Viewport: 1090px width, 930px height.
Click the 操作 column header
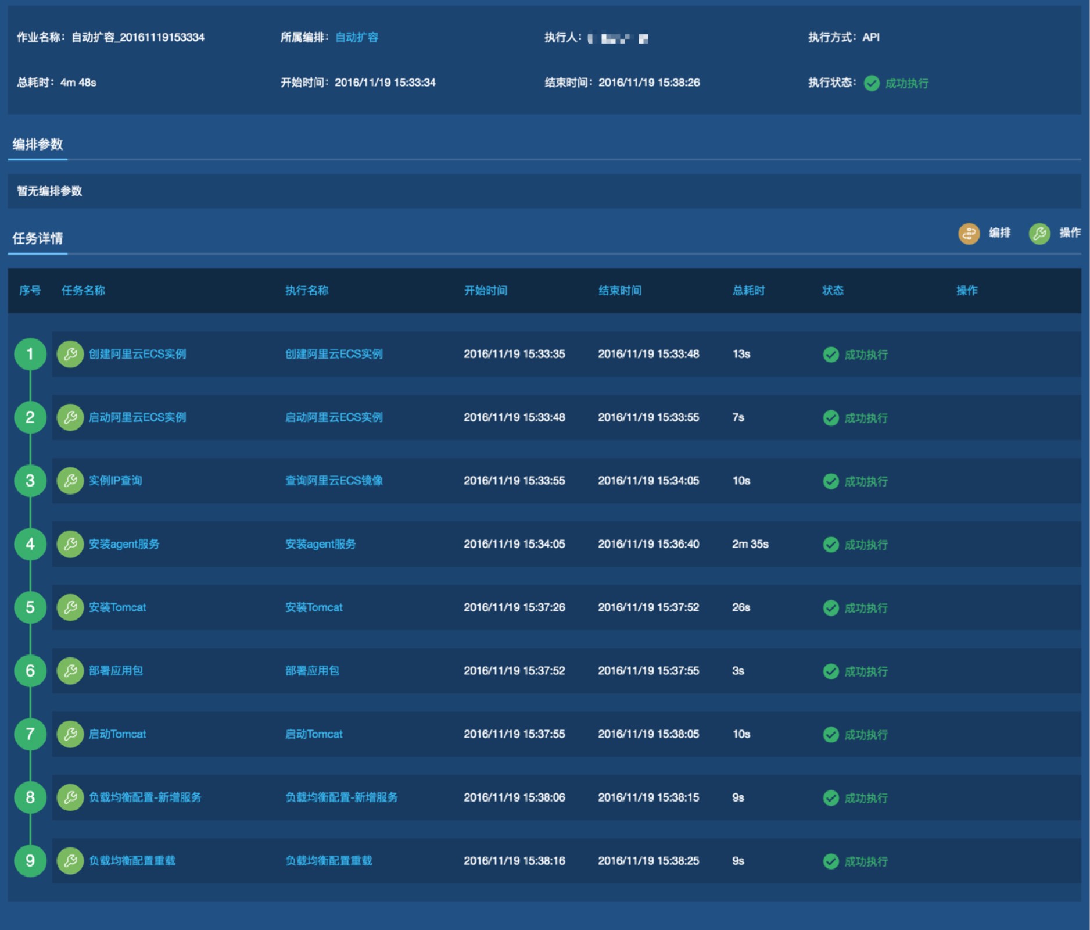point(967,291)
